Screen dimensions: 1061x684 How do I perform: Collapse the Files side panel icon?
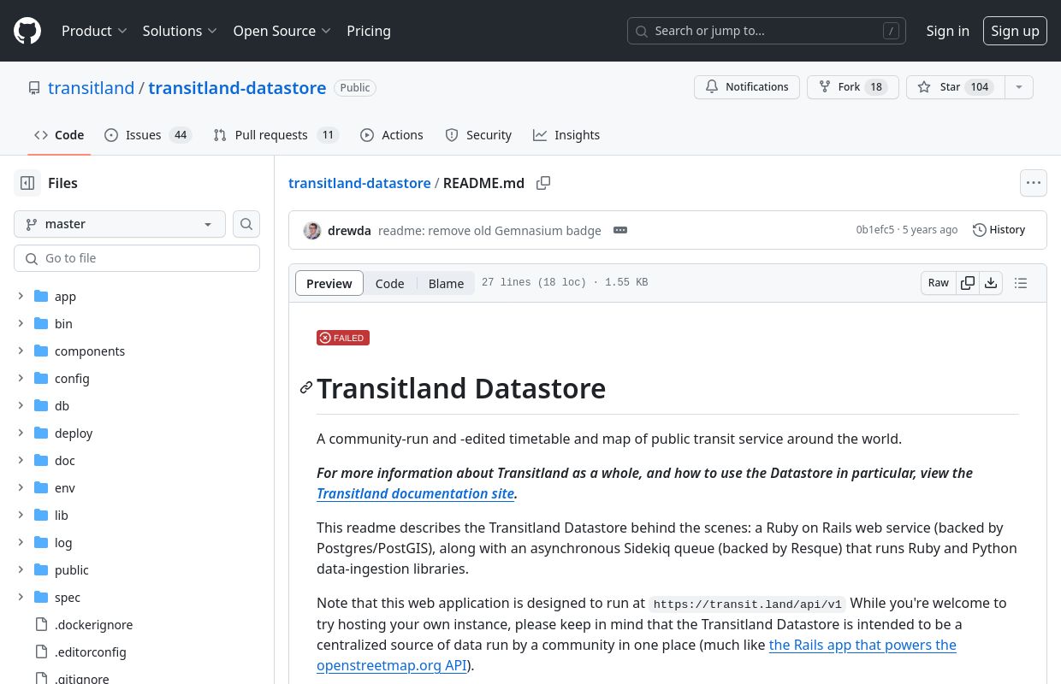coord(27,183)
